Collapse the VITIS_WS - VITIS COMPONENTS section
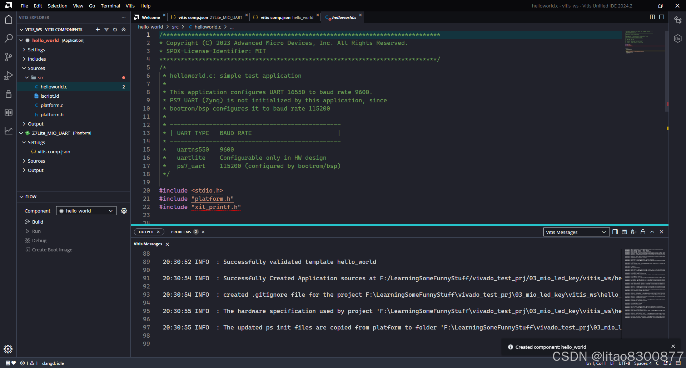 pyautogui.click(x=21, y=30)
